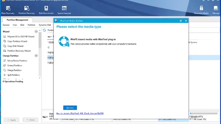221x124 pixels.
Task: Click Move/Resize Partition label
Action: (x=17, y=61)
